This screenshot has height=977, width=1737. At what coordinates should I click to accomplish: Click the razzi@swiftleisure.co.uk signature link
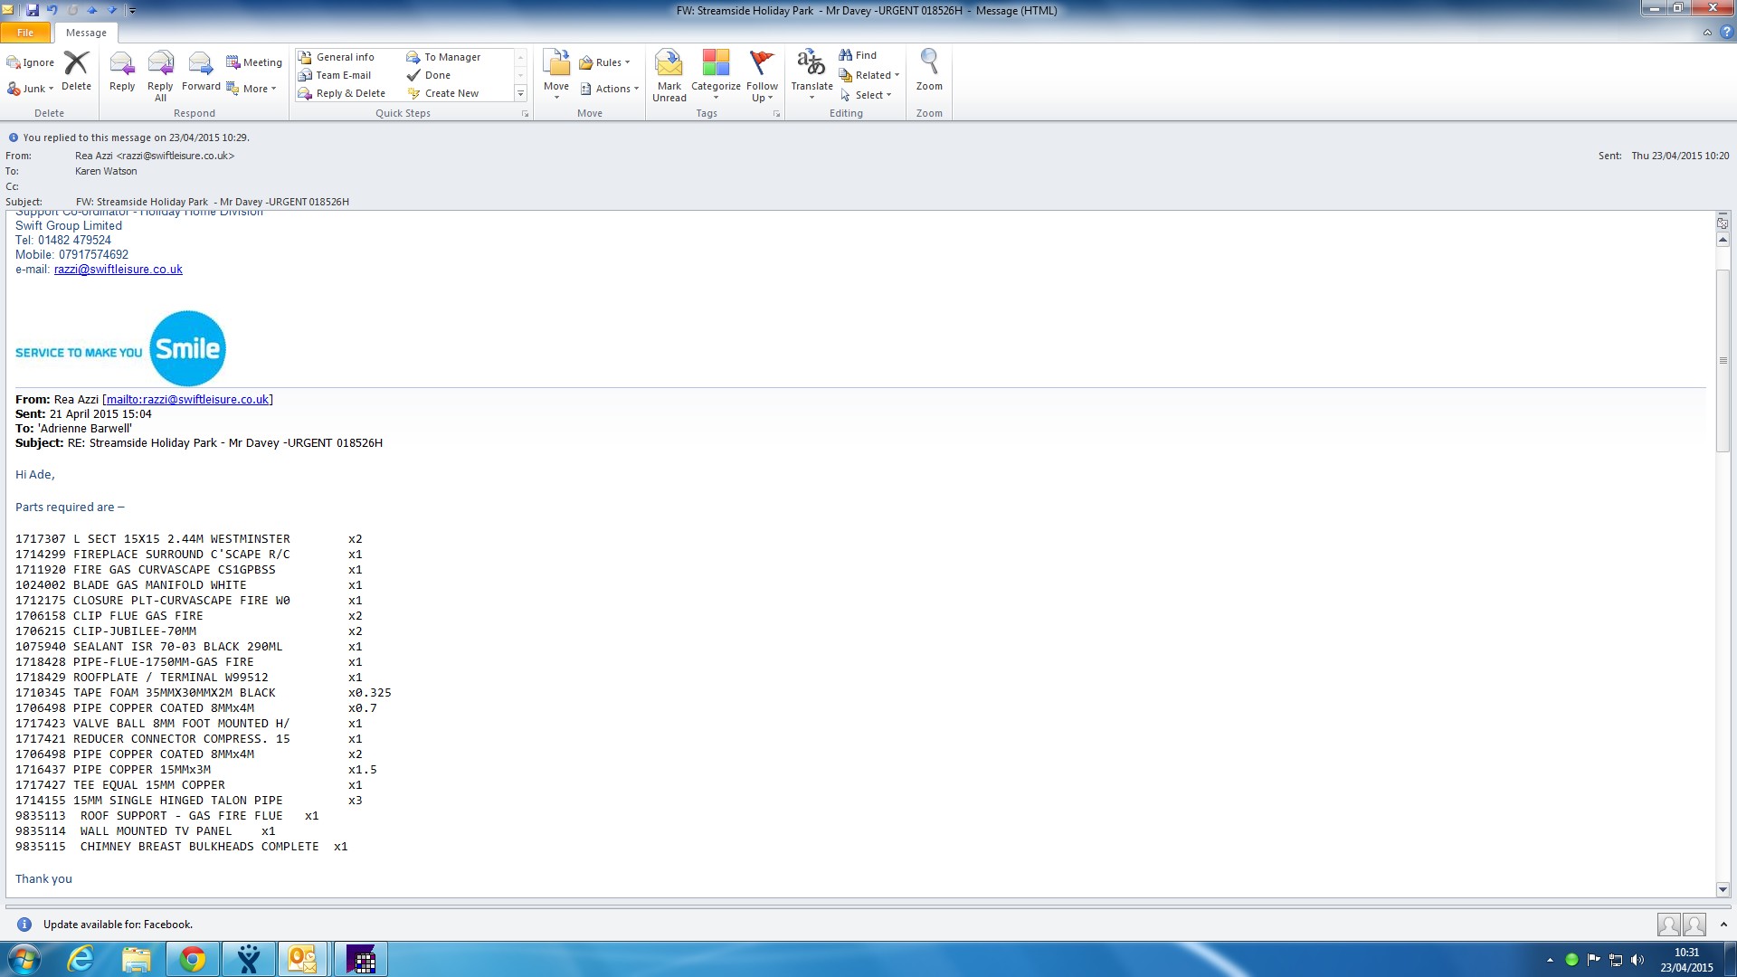(x=118, y=270)
